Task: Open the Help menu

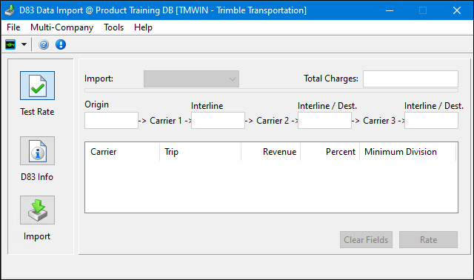Action: [143, 27]
